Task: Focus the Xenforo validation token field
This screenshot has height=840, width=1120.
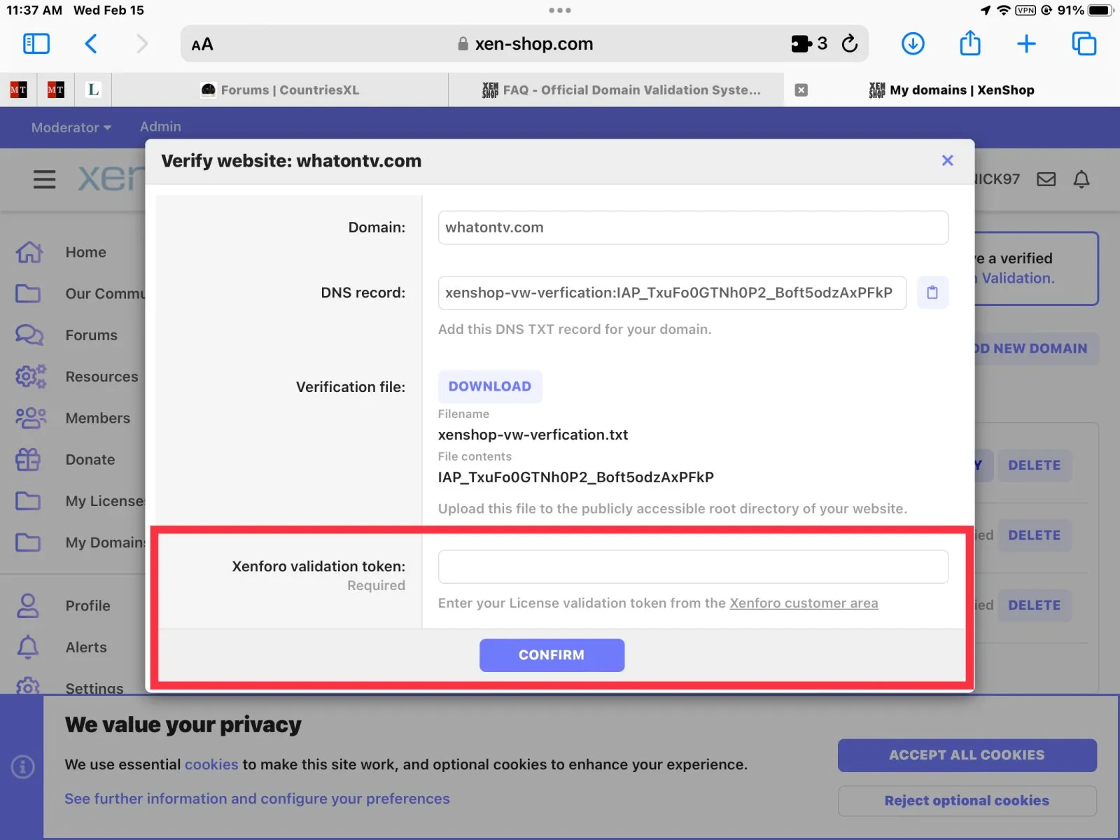Action: tap(693, 566)
